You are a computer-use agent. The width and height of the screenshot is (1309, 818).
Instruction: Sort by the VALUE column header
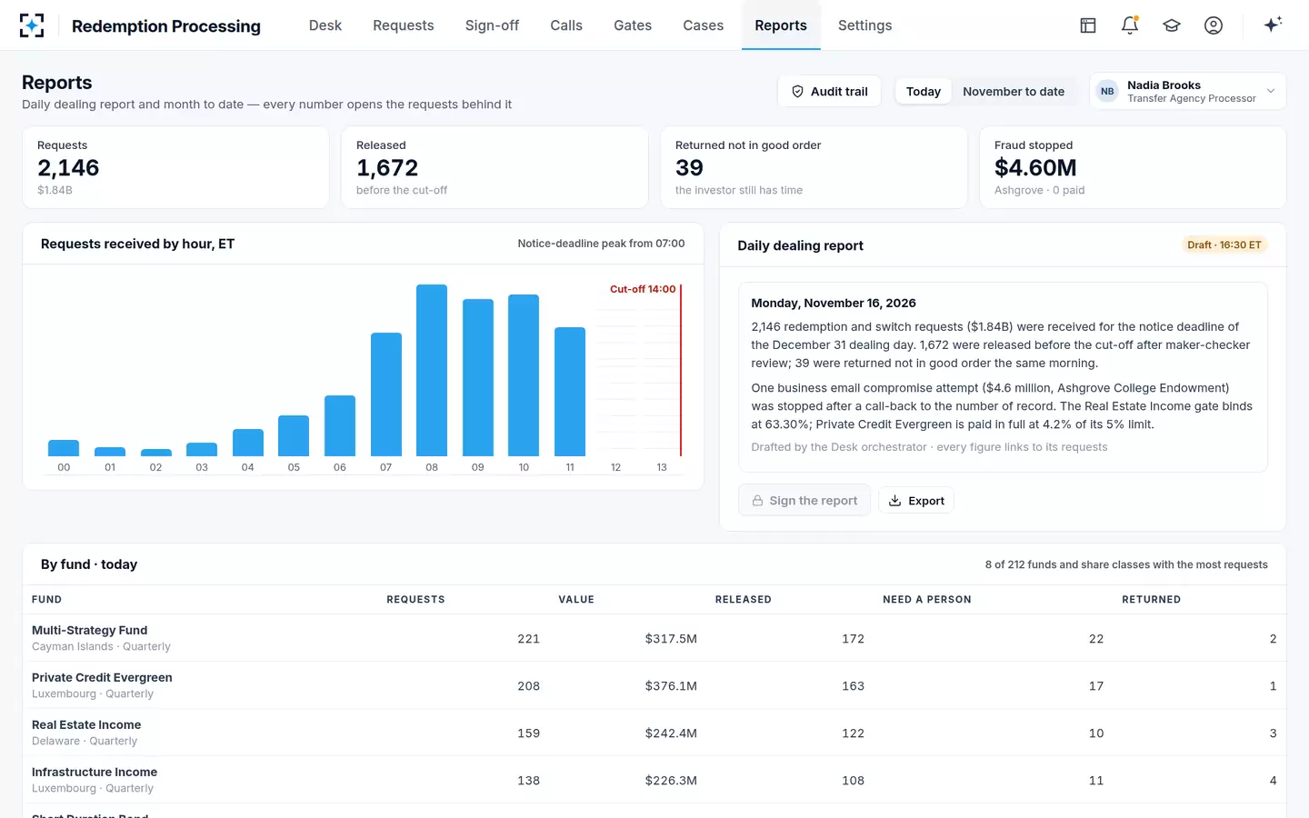click(x=576, y=600)
